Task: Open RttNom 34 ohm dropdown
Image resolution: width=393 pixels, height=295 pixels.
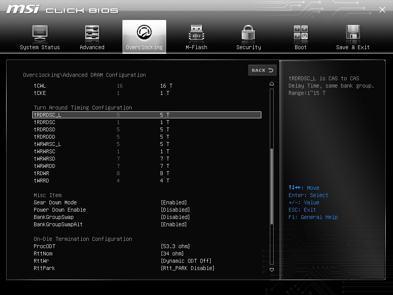Action: (172, 254)
